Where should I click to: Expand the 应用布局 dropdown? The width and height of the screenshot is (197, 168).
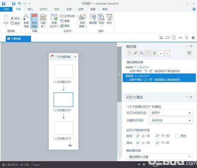click(x=76, y=16)
